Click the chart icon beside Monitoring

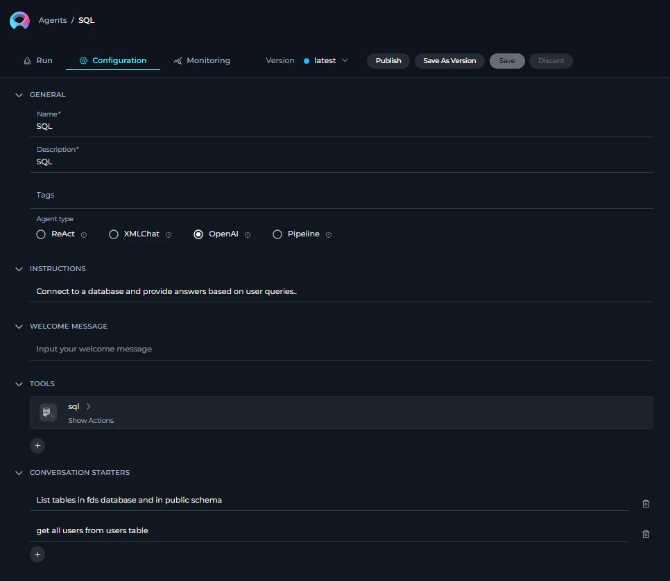178,60
